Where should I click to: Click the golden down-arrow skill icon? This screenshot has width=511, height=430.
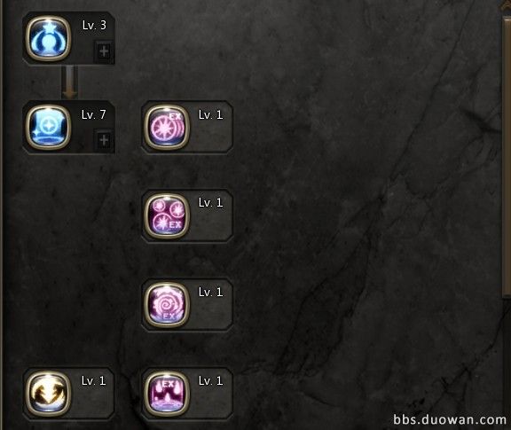click(x=48, y=395)
